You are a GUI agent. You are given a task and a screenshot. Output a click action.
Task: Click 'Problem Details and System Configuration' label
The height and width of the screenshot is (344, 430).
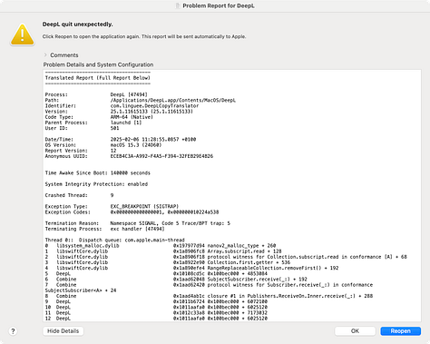tap(98, 64)
